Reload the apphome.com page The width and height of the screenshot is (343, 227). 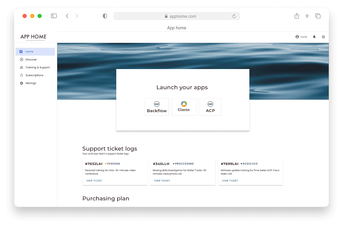[x=234, y=16]
